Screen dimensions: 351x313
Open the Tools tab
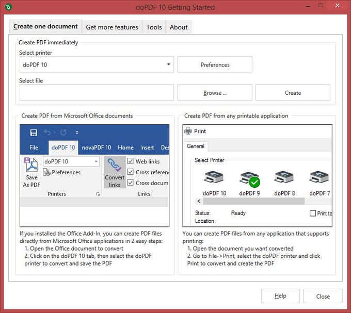click(154, 27)
